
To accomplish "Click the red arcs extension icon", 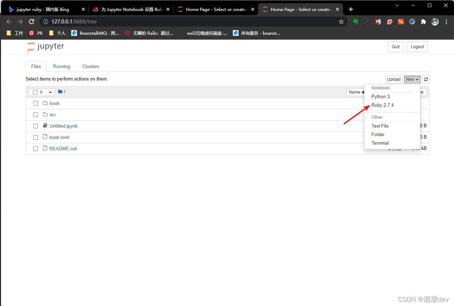I will tap(389, 22).
